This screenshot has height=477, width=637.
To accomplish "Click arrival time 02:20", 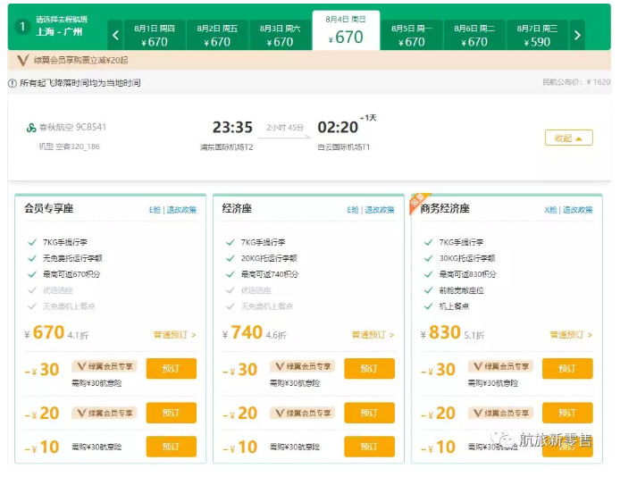I will click(x=338, y=128).
